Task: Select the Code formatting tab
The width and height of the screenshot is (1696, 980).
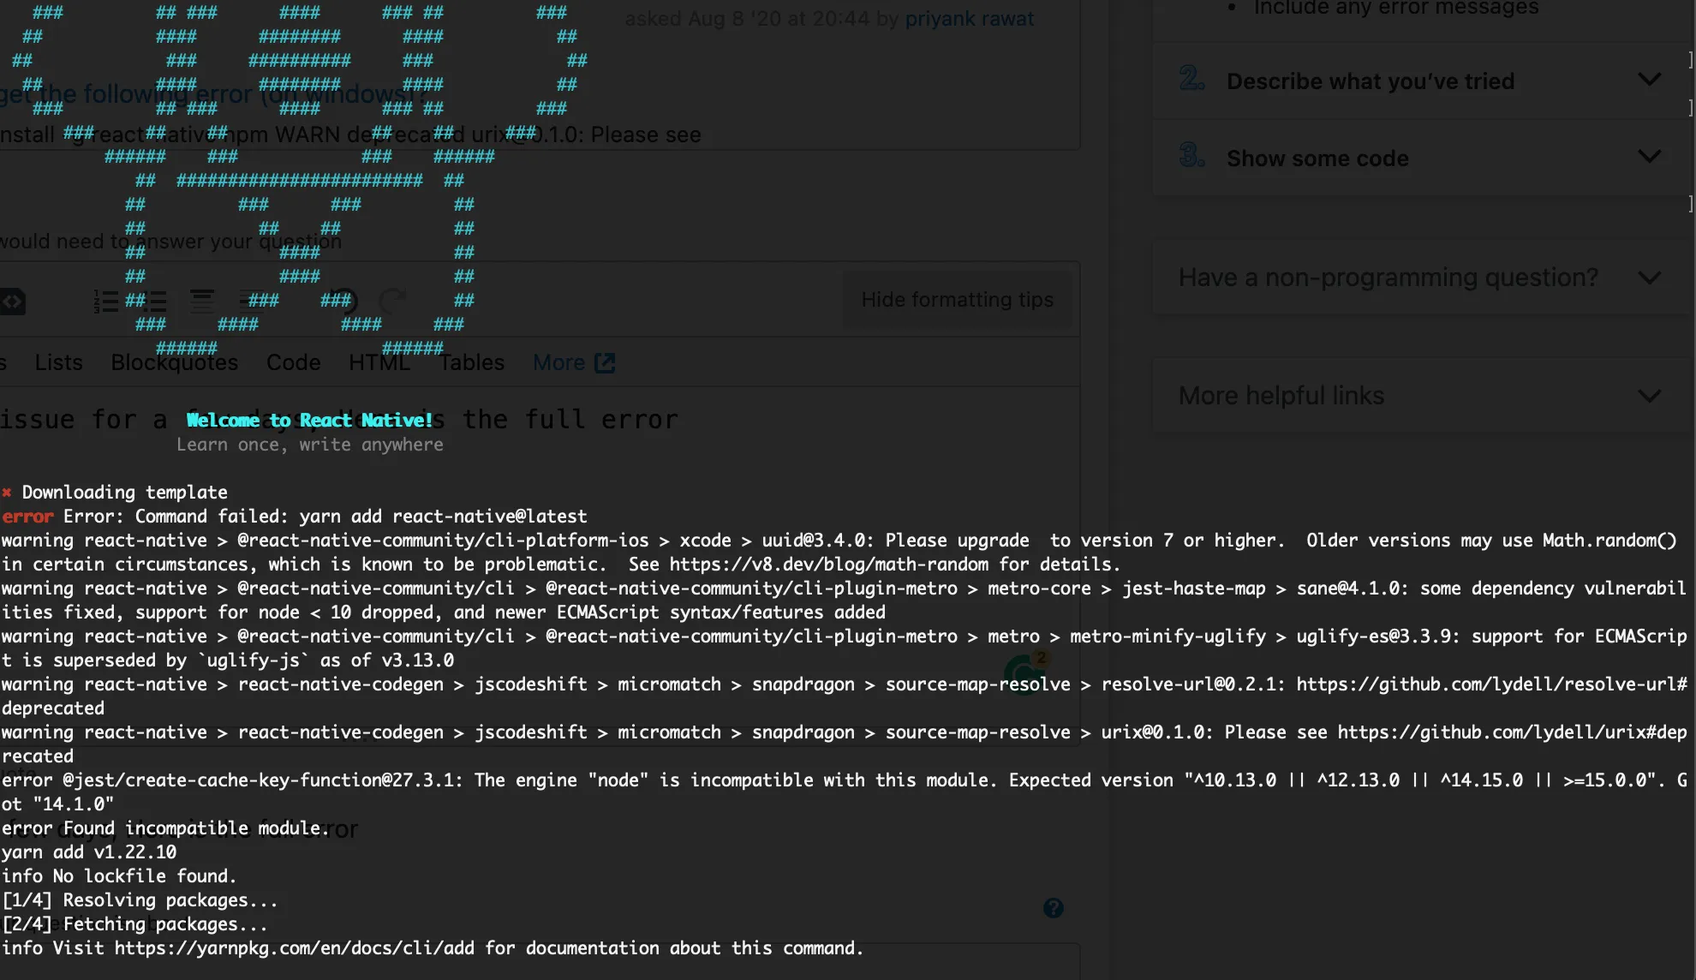Action: click(x=293, y=362)
